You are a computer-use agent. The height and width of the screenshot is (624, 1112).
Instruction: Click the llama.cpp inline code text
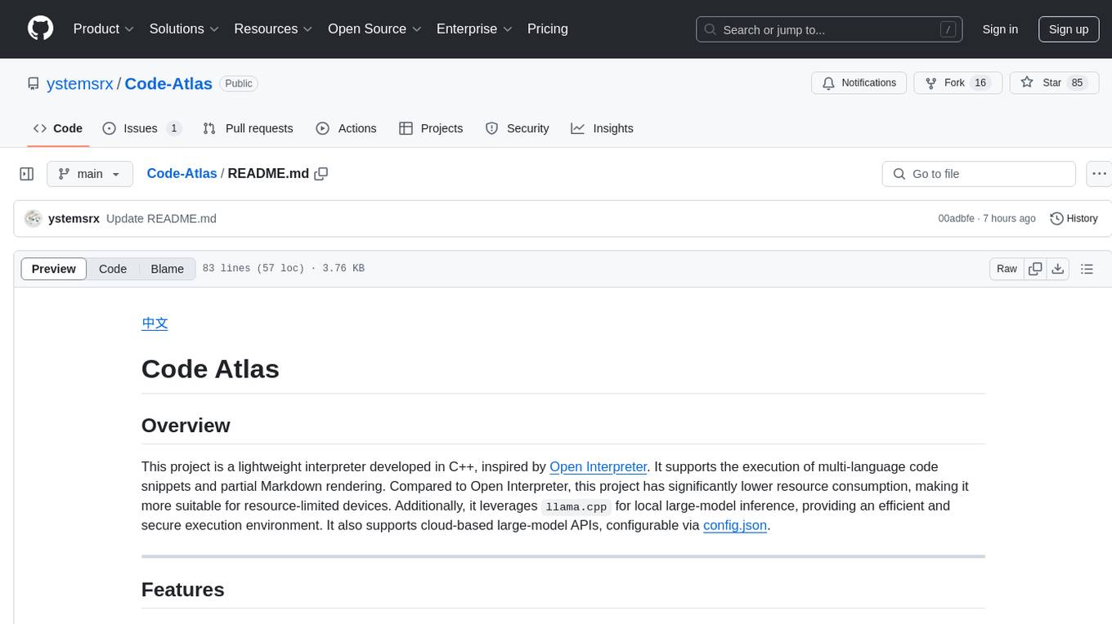click(x=576, y=506)
